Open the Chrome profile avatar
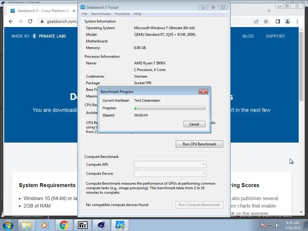 [x=288, y=21]
